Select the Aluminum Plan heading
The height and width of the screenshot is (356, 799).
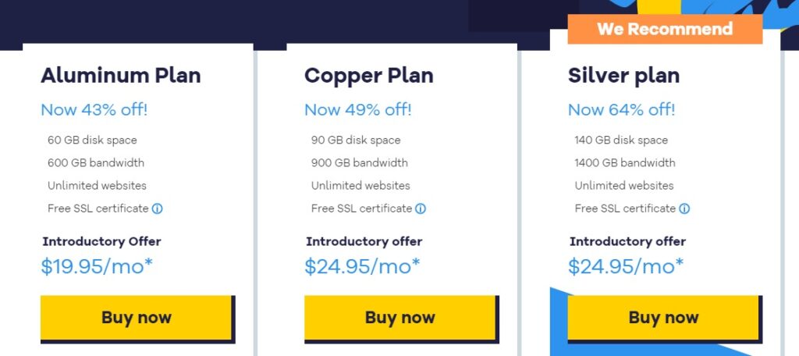[x=121, y=76]
